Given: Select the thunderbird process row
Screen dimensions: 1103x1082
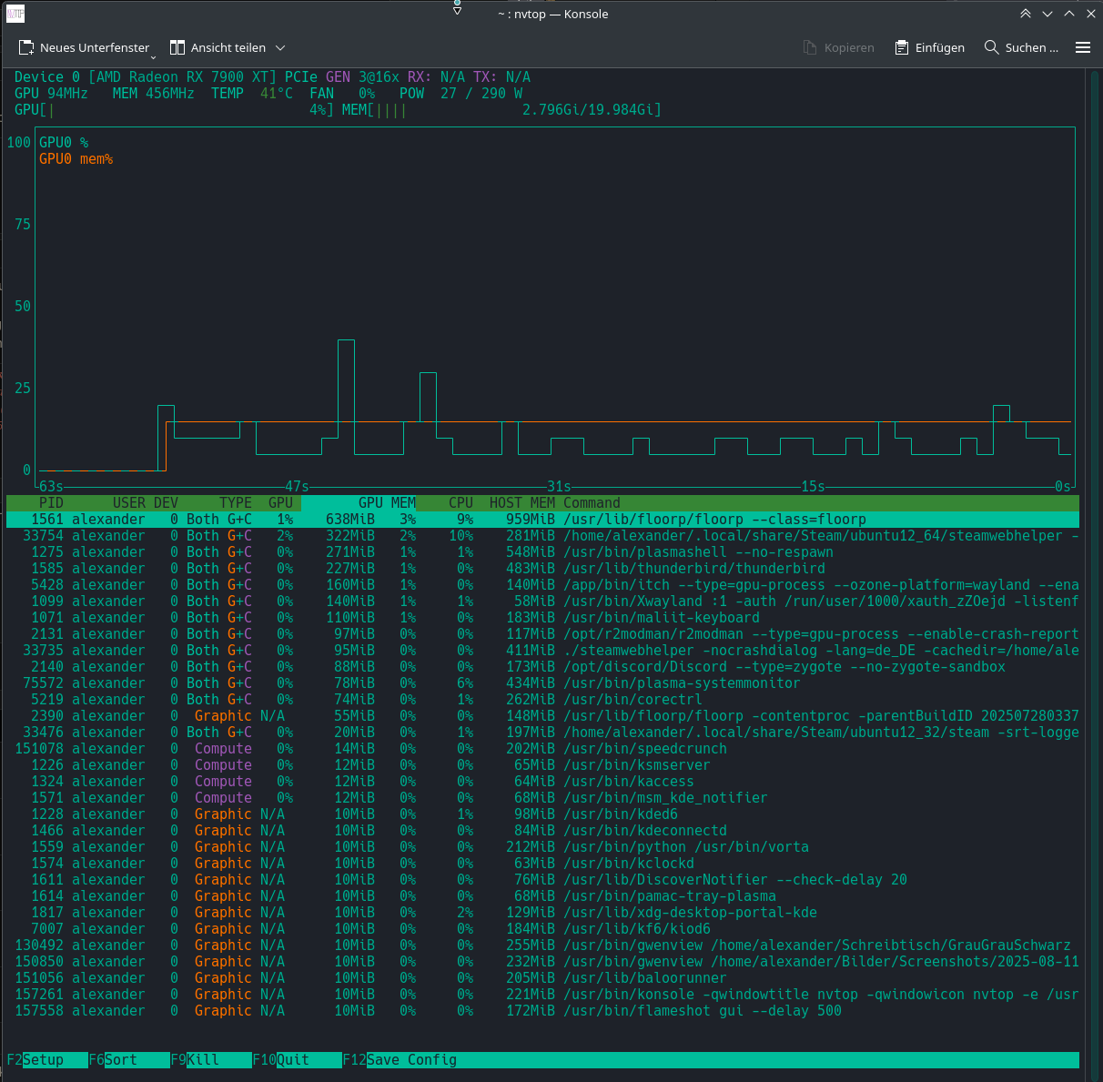Looking at the screenshot, I should 542,569.
